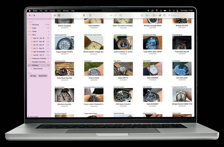Image resolution: width=224 pixels, height=147 pixels.
Task: Open the lock note toolbar icon
Action: click(x=154, y=15)
